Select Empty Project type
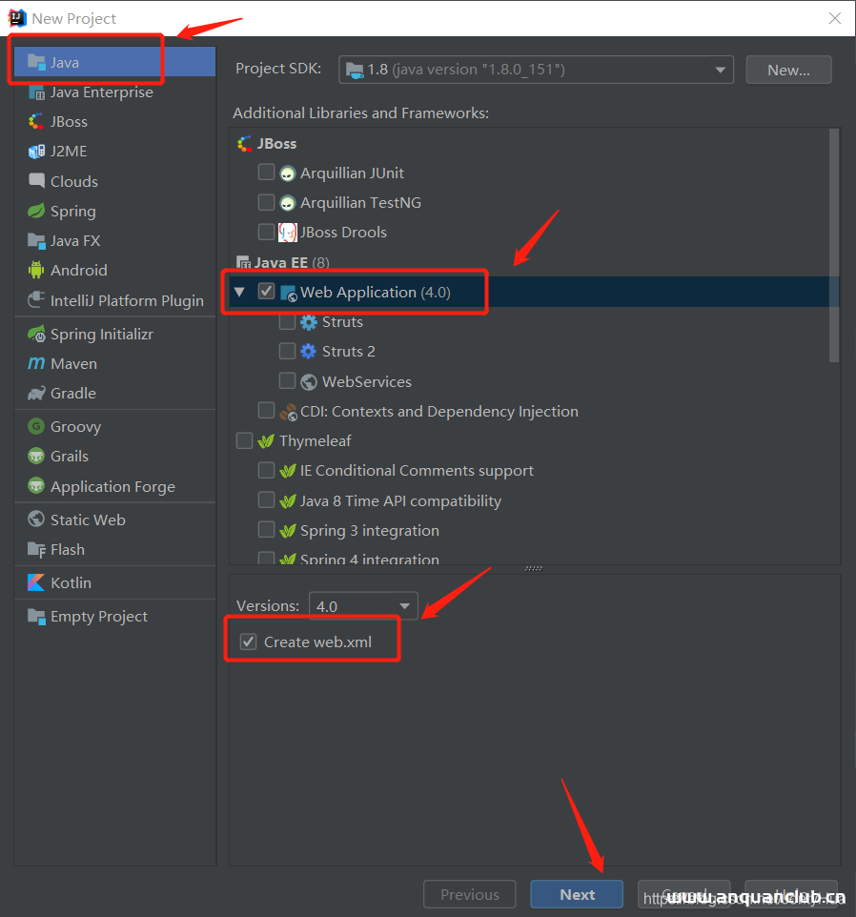Viewport: 856px width, 917px height. click(x=114, y=616)
